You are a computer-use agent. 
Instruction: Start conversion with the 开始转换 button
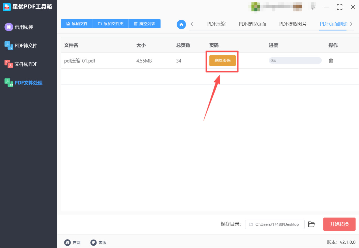point(339,224)
